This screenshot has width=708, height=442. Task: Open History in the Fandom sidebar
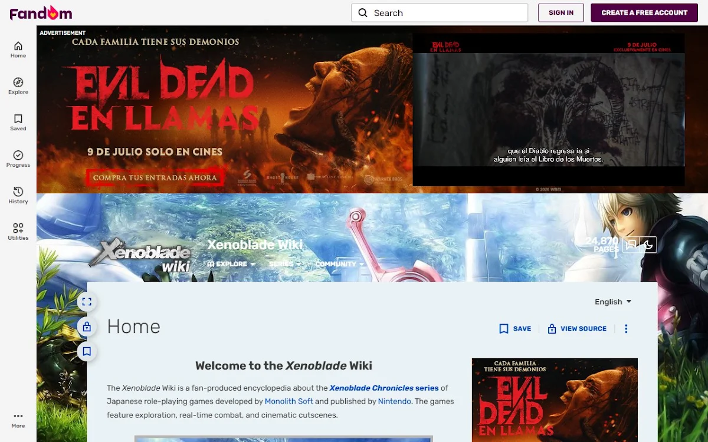coord(18,196)
